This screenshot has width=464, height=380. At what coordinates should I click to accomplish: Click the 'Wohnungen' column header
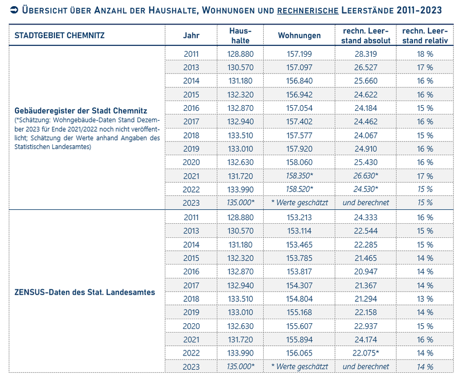pos(299,35)
